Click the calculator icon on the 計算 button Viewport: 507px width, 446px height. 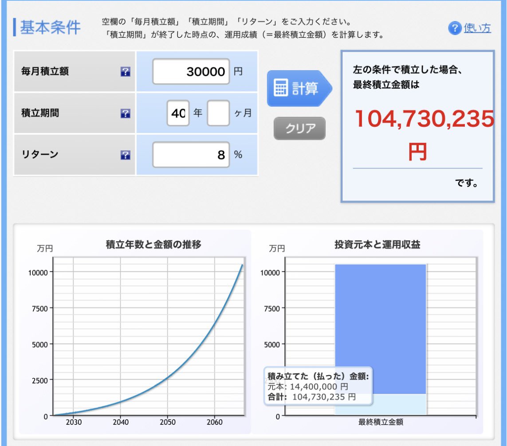280,87
